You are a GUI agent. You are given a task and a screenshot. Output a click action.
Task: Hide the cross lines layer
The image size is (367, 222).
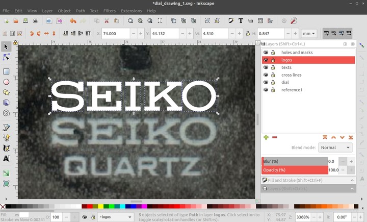pyautogui.click(x=266, y=75)
